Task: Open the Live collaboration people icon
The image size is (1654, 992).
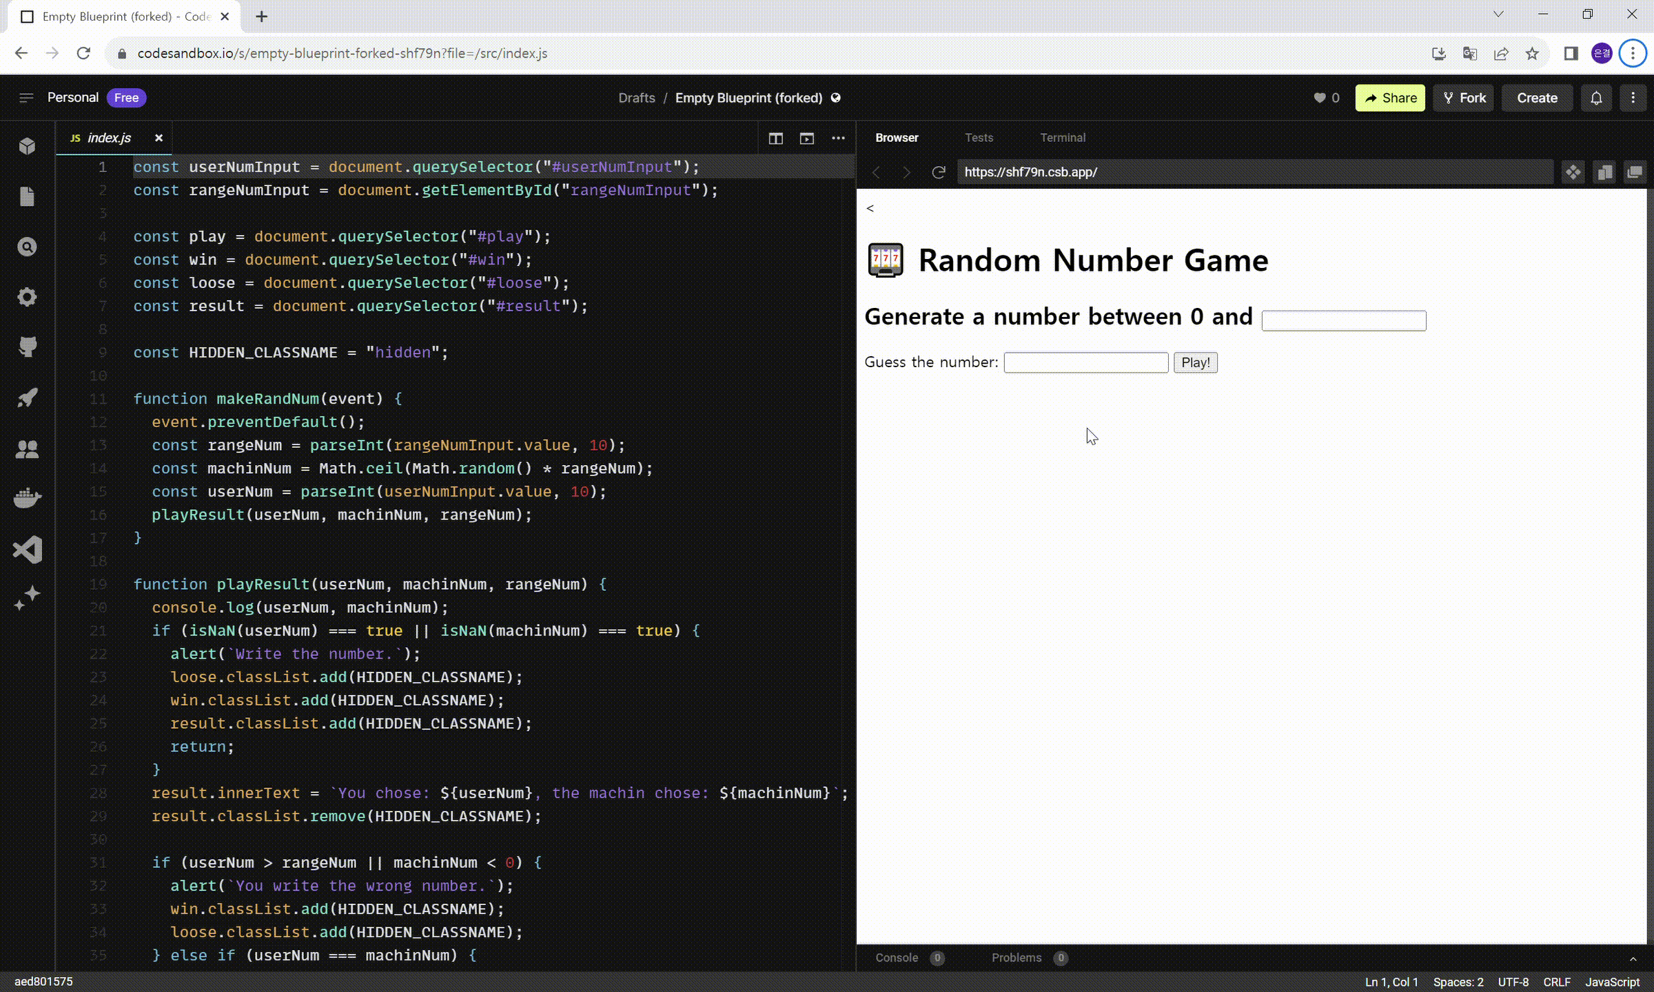Action: pos(27,449)
